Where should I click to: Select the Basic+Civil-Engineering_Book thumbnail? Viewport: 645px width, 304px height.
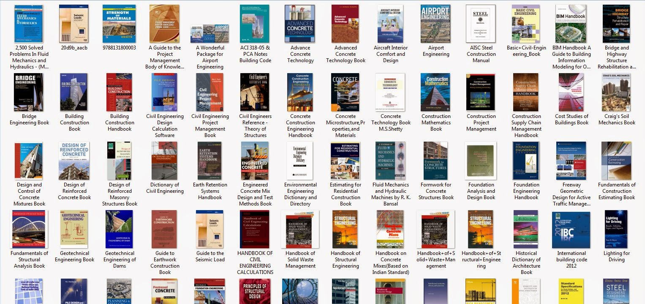[526, 24]
